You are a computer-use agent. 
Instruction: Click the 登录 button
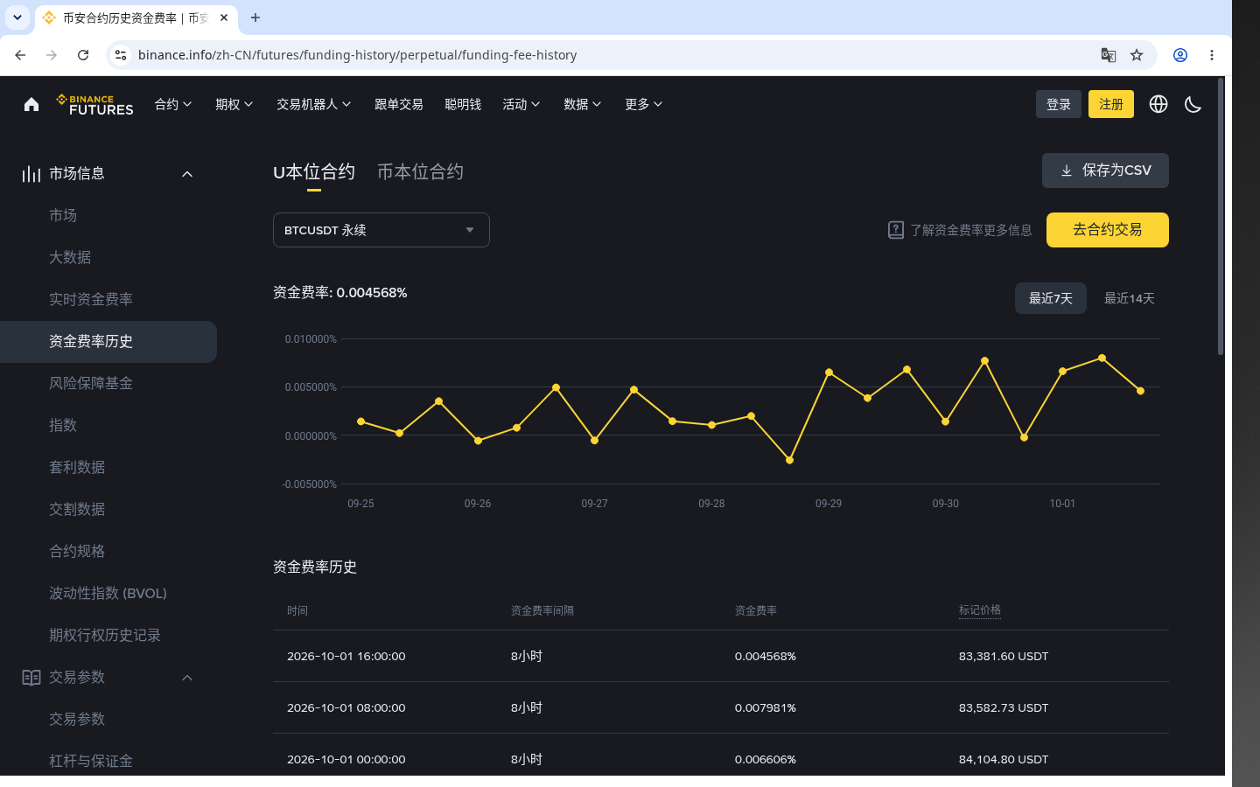tap(1059, 104)
